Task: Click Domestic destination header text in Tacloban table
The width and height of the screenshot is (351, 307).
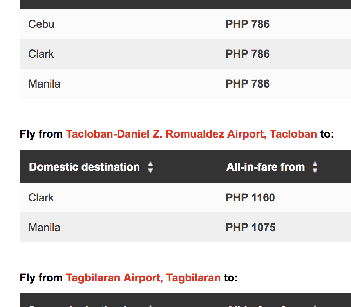Action: (84, 167)
